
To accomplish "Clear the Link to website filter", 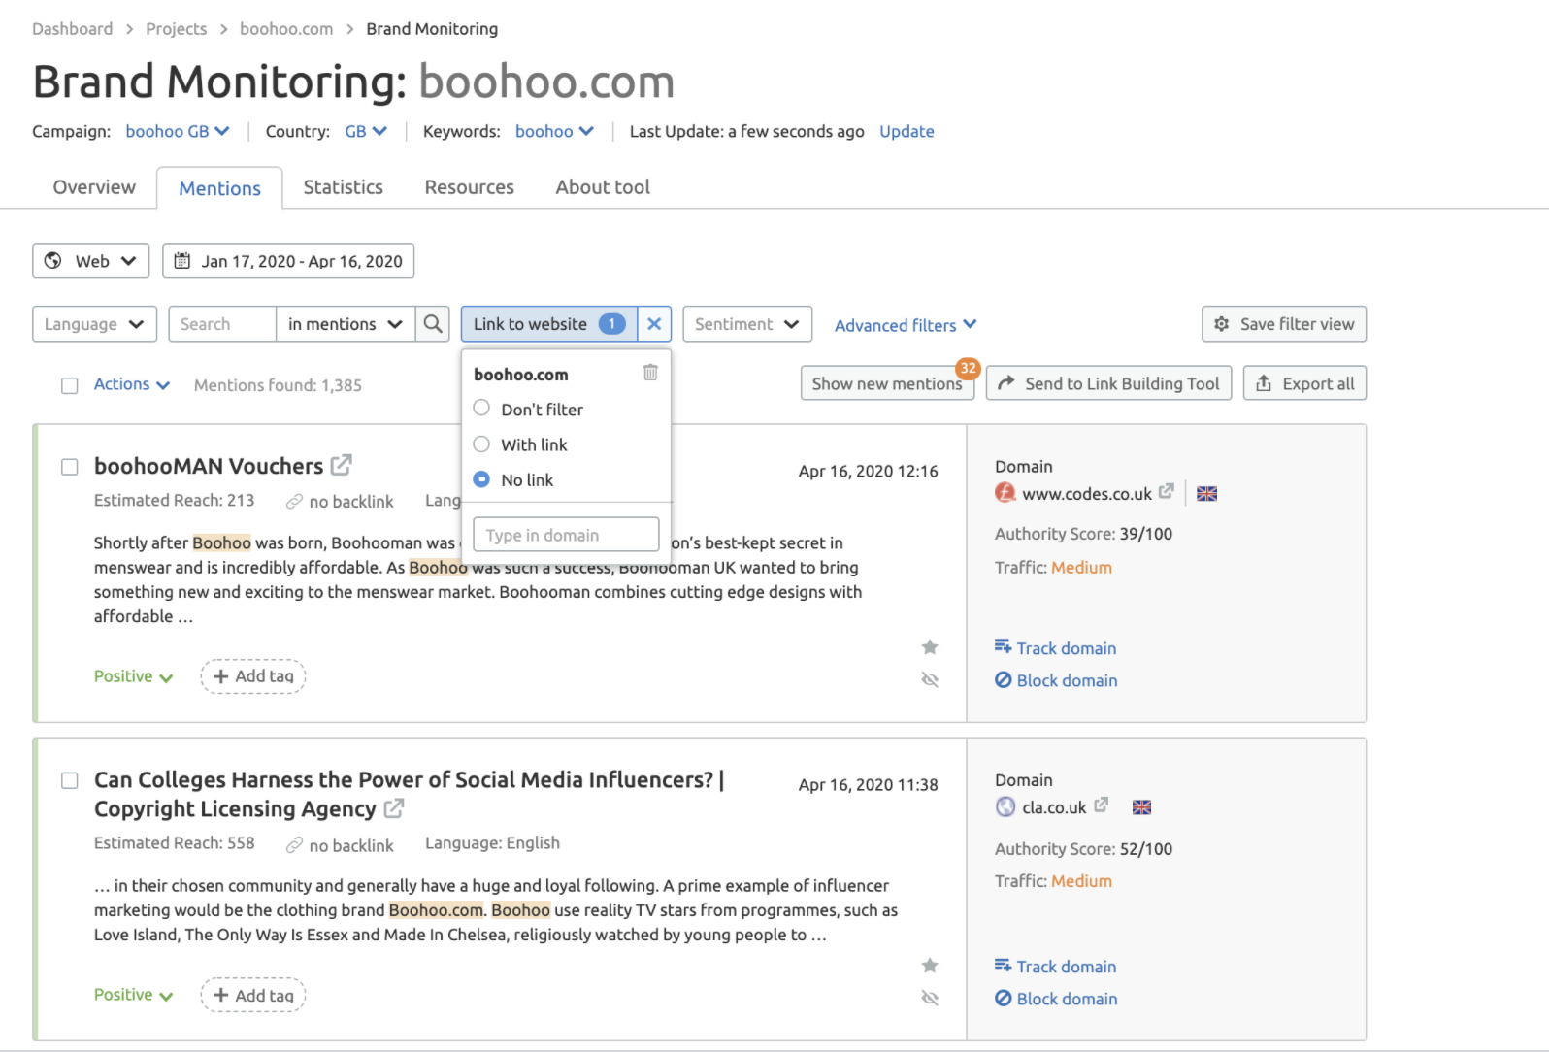I will click(654, 324).
